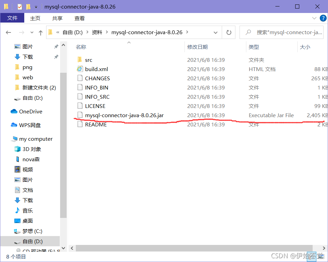Go up one folder level arrow
The image size is (328, 262).
click(41, 32)
